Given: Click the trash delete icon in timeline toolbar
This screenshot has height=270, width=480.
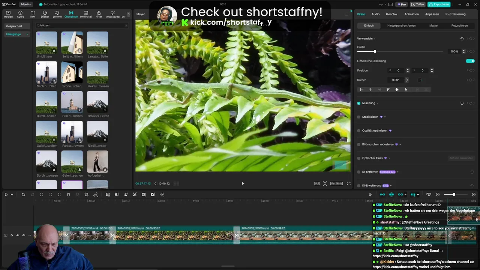Looking at the screenshot, I should tap(68, 195).
